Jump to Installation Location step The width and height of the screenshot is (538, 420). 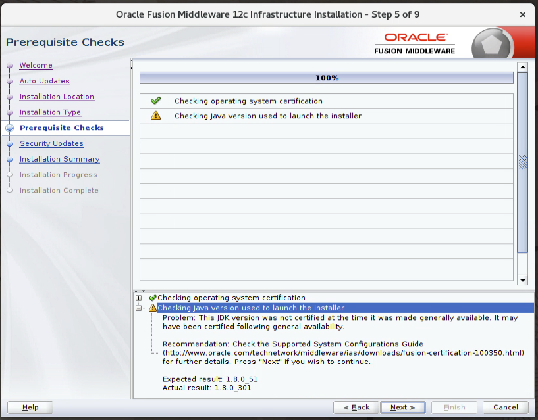[x=57, y=97]
